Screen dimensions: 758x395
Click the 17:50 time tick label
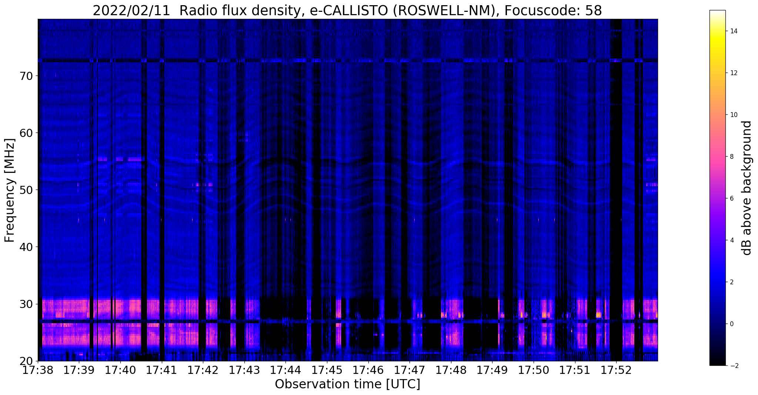point(534,370)
